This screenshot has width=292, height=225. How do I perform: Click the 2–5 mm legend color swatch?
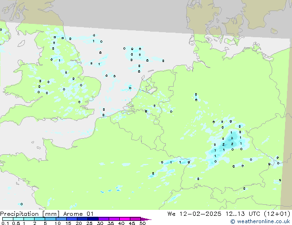(40, 219)
